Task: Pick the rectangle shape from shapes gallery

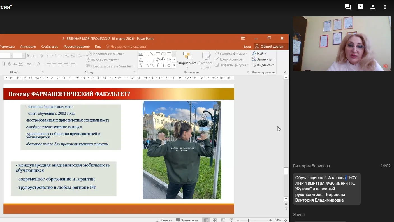Action: coord(158,54)
